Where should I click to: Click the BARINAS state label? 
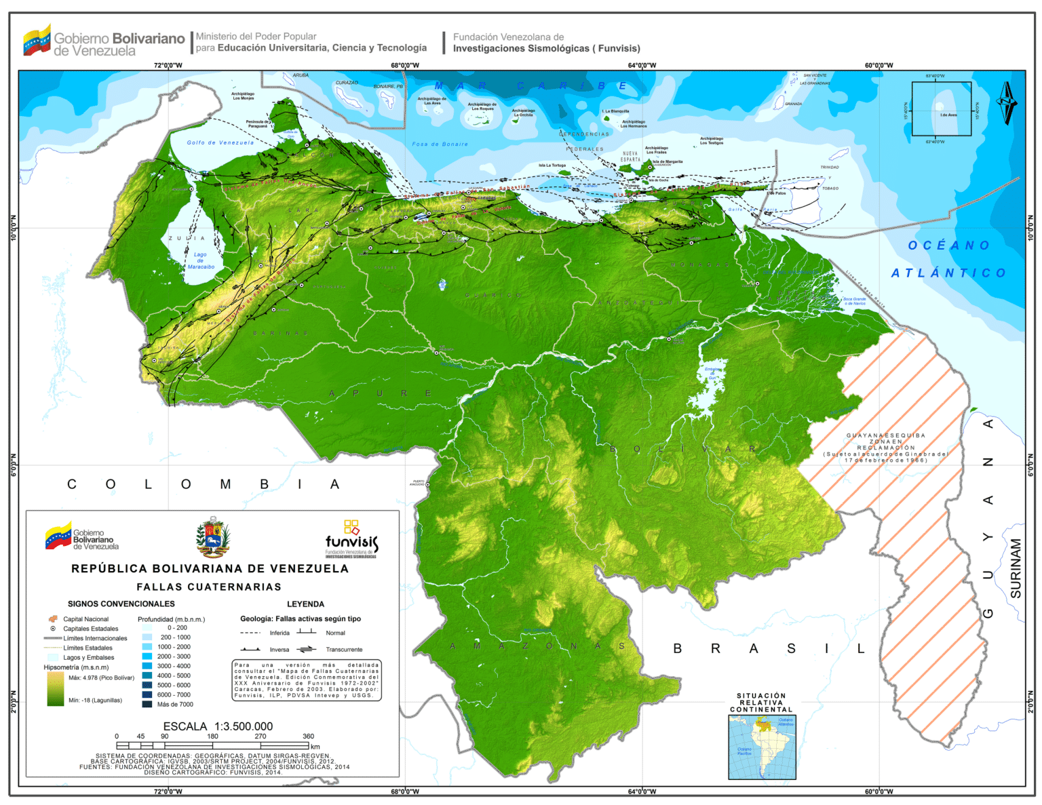coord(280,333)
